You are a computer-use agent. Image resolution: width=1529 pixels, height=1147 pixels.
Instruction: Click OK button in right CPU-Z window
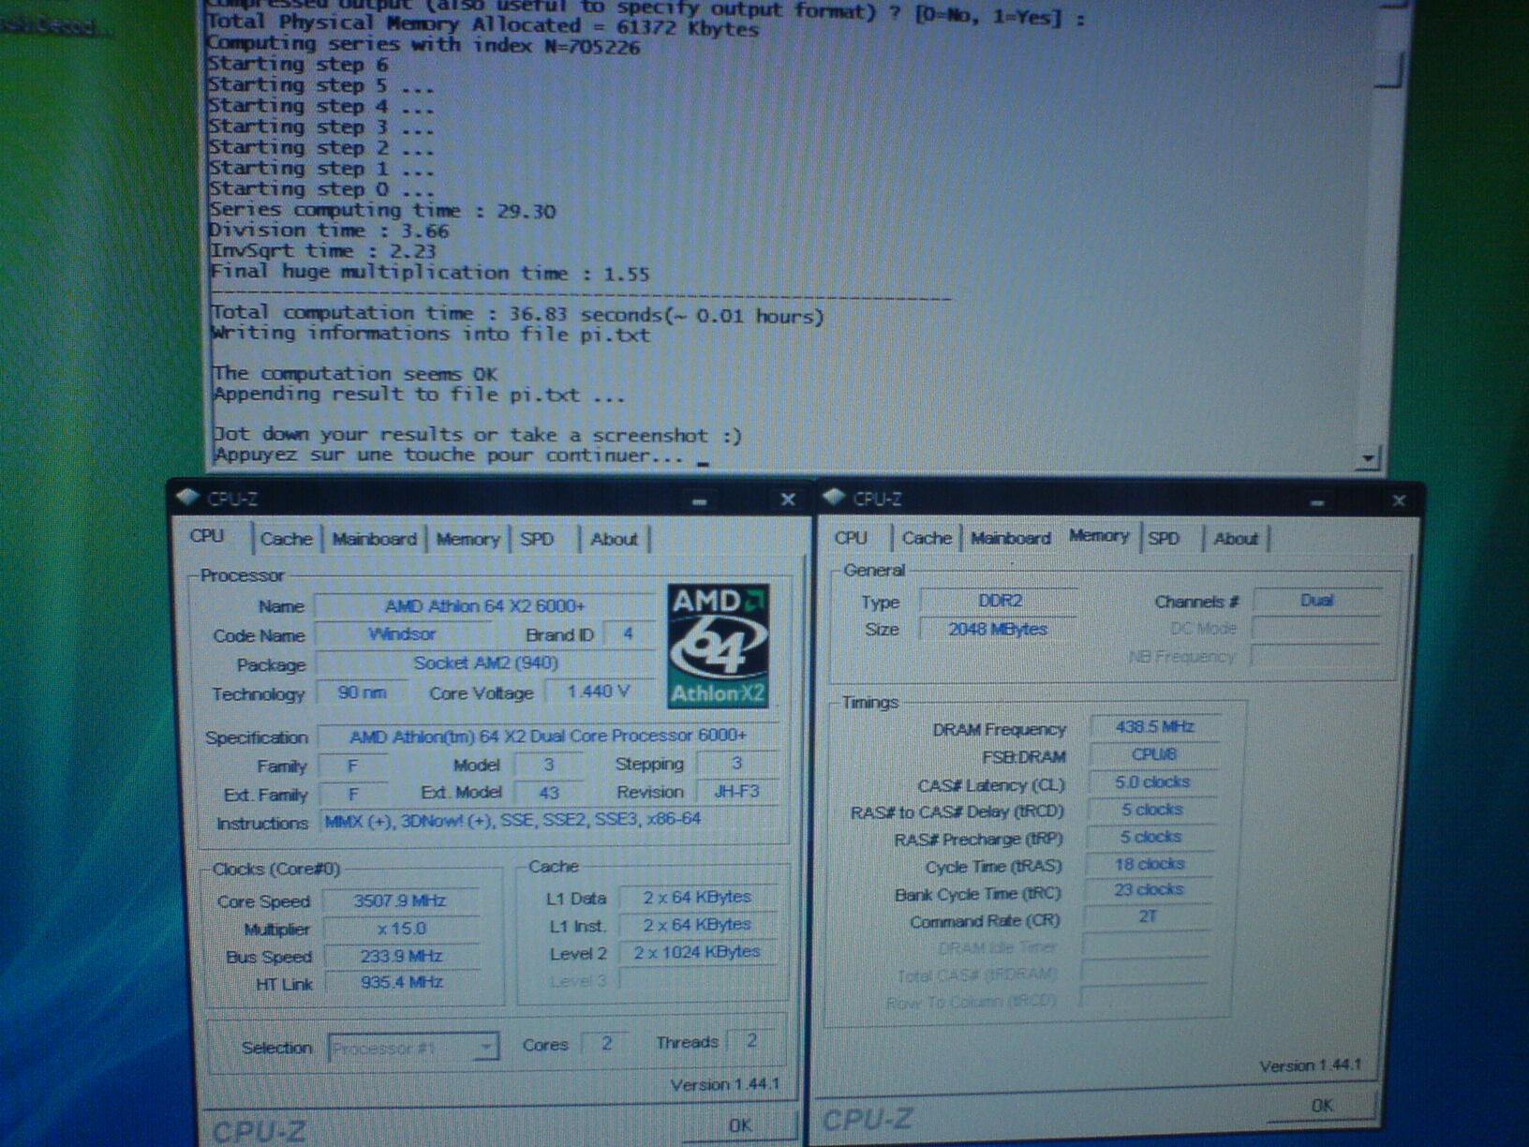1321,1106
